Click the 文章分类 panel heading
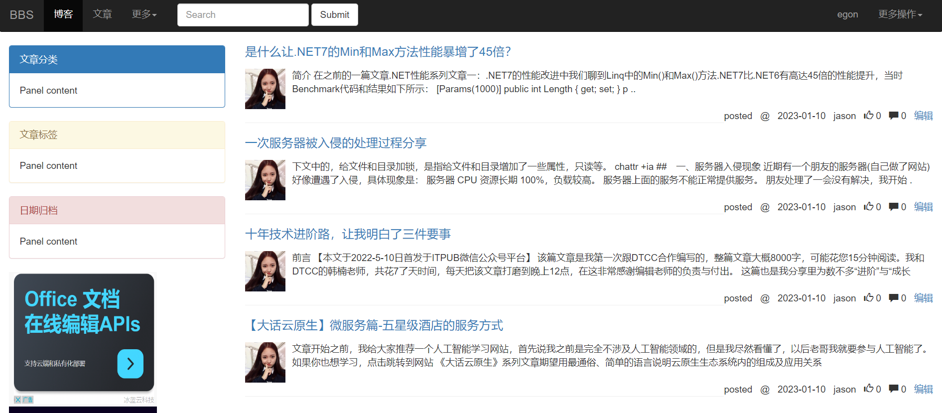This screenshot has width=942, height=413. (117, 59)
